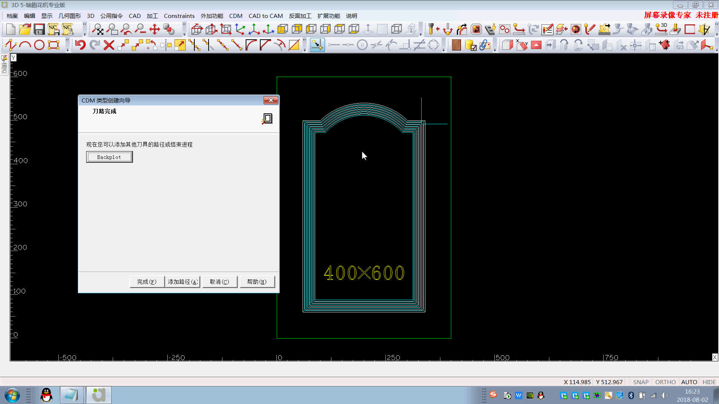
Task: Toggle SNAP mode in status bar
Action: [640, 382]
